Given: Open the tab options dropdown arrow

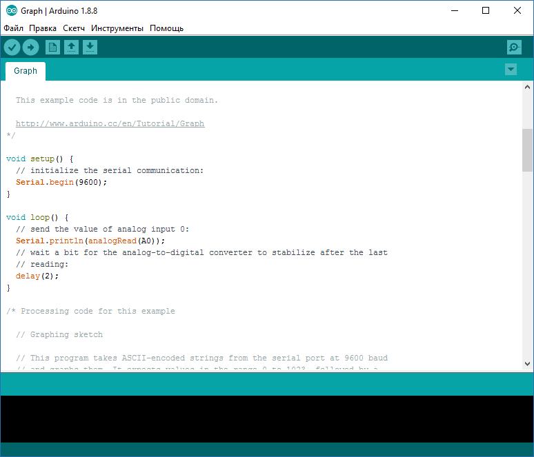Looking at the screenshot, I should [x=511, y=70].
